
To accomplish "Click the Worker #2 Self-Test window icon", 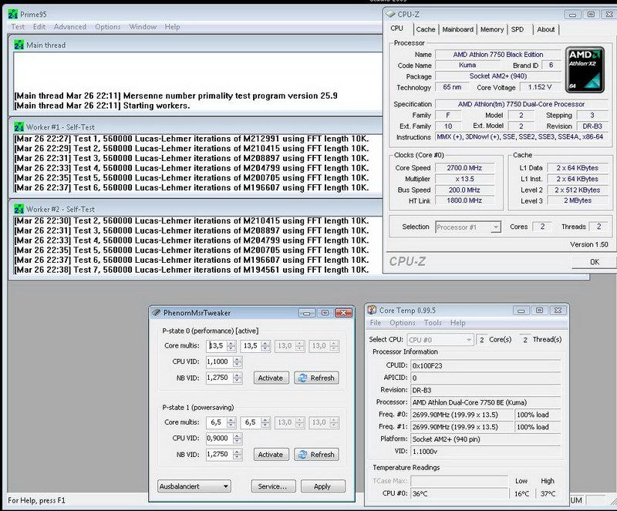I will [19, 209].
